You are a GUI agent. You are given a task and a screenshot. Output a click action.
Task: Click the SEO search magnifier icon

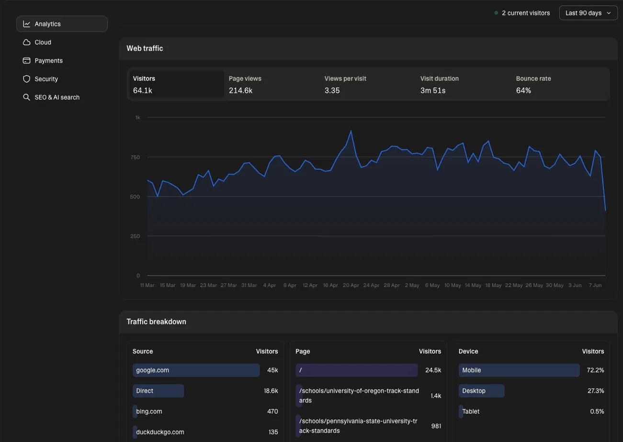click(x=27, y=97)
